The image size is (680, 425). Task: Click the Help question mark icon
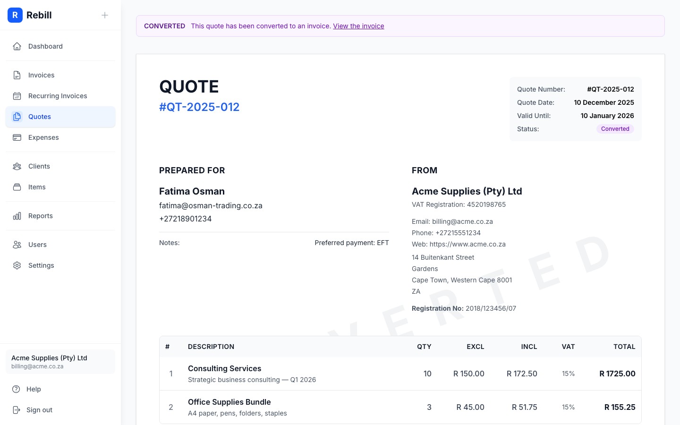point(17,389)
